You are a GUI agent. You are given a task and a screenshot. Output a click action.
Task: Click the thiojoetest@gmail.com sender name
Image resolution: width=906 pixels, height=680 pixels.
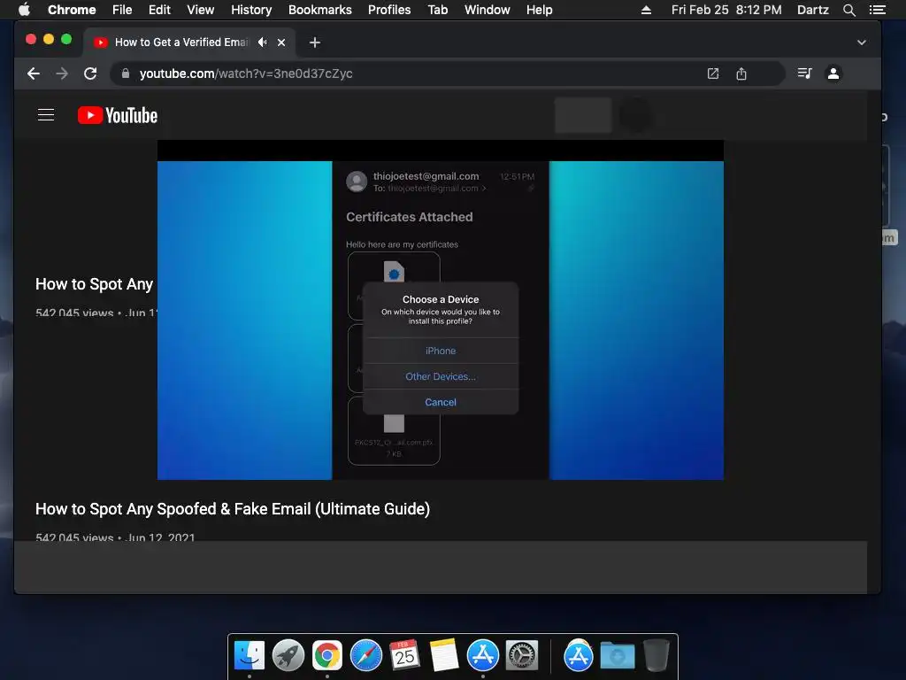(x=426, y=176)
